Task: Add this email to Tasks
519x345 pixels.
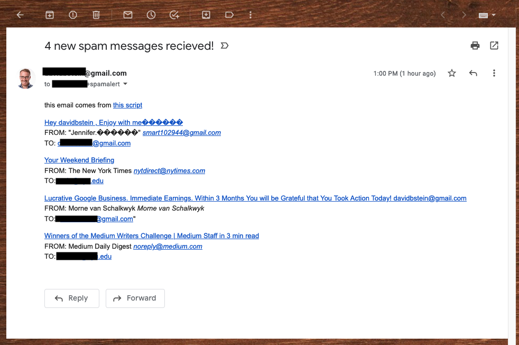Action: [x=174, y=15]
